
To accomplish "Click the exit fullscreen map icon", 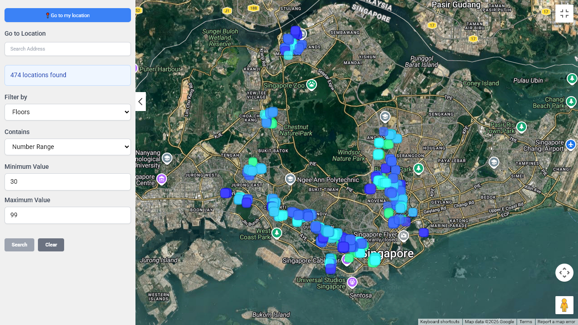I will 564,14.
